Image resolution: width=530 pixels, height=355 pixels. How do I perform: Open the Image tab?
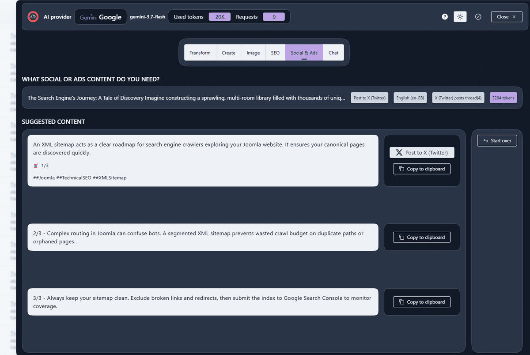pos(253,53)
